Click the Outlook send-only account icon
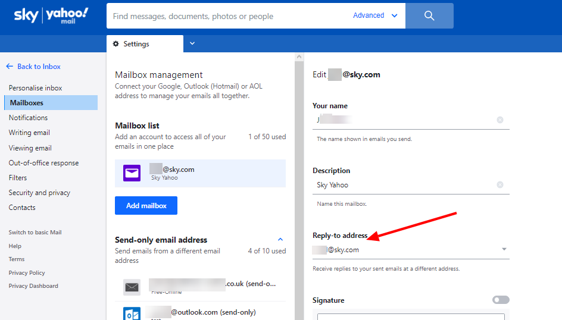This screenshot has height=320, width=562. tap(132, 313)
